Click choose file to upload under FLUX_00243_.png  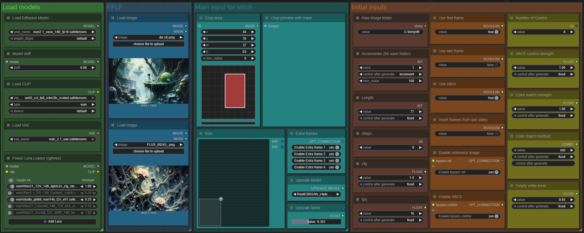point(149,151)
